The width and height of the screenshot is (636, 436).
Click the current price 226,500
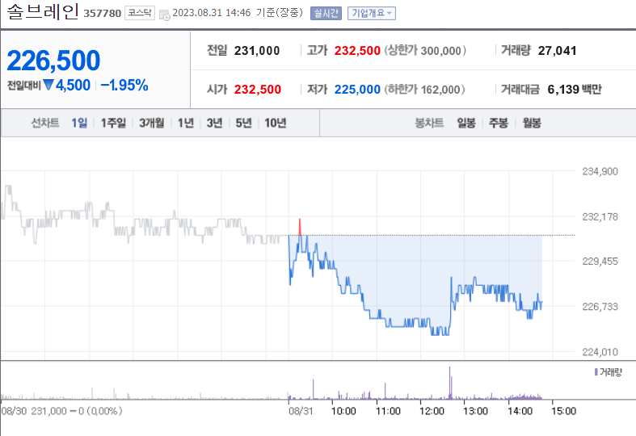click(53, 61)
